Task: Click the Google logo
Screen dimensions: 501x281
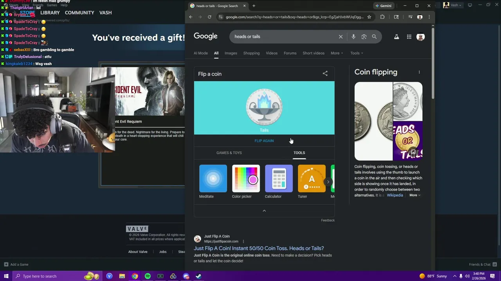Action: tap(205, 36)
